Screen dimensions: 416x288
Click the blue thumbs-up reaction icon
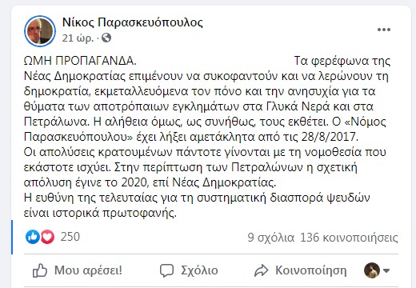coord(33,237)
